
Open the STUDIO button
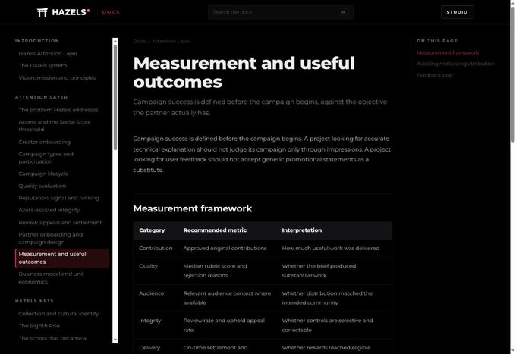(x=457, y=12)
